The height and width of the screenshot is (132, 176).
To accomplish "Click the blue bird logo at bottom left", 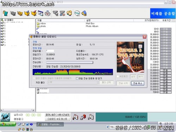I will 5,117.
